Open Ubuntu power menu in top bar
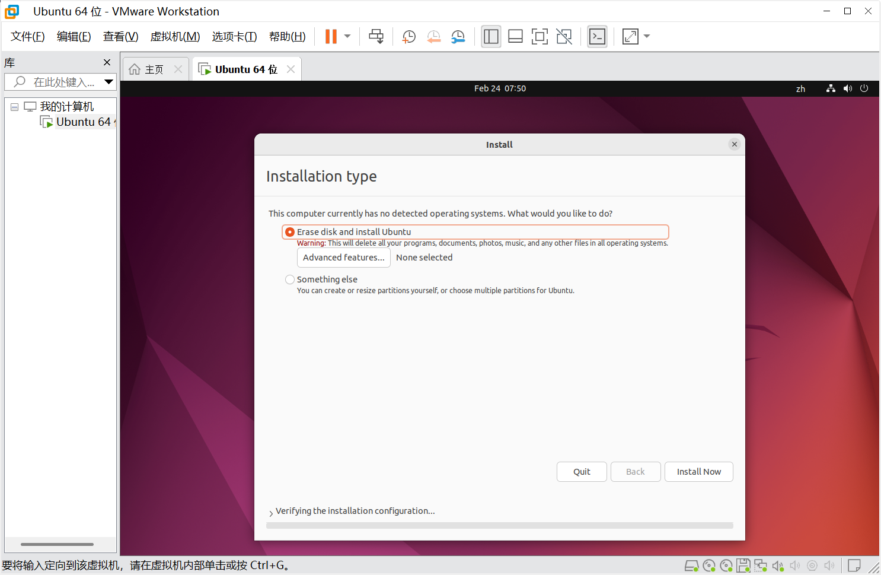 pos(864,88)
